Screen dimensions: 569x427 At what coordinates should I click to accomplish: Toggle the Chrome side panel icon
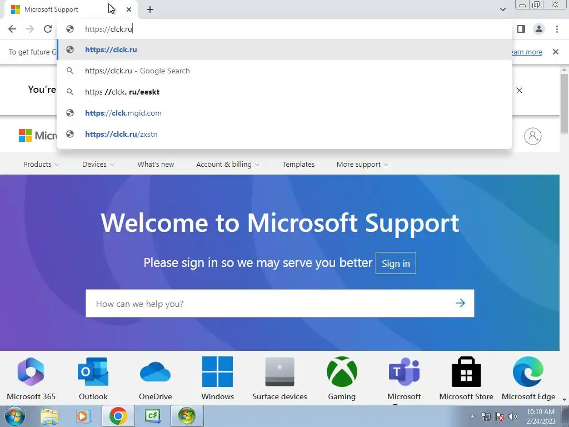click(521, 29)
